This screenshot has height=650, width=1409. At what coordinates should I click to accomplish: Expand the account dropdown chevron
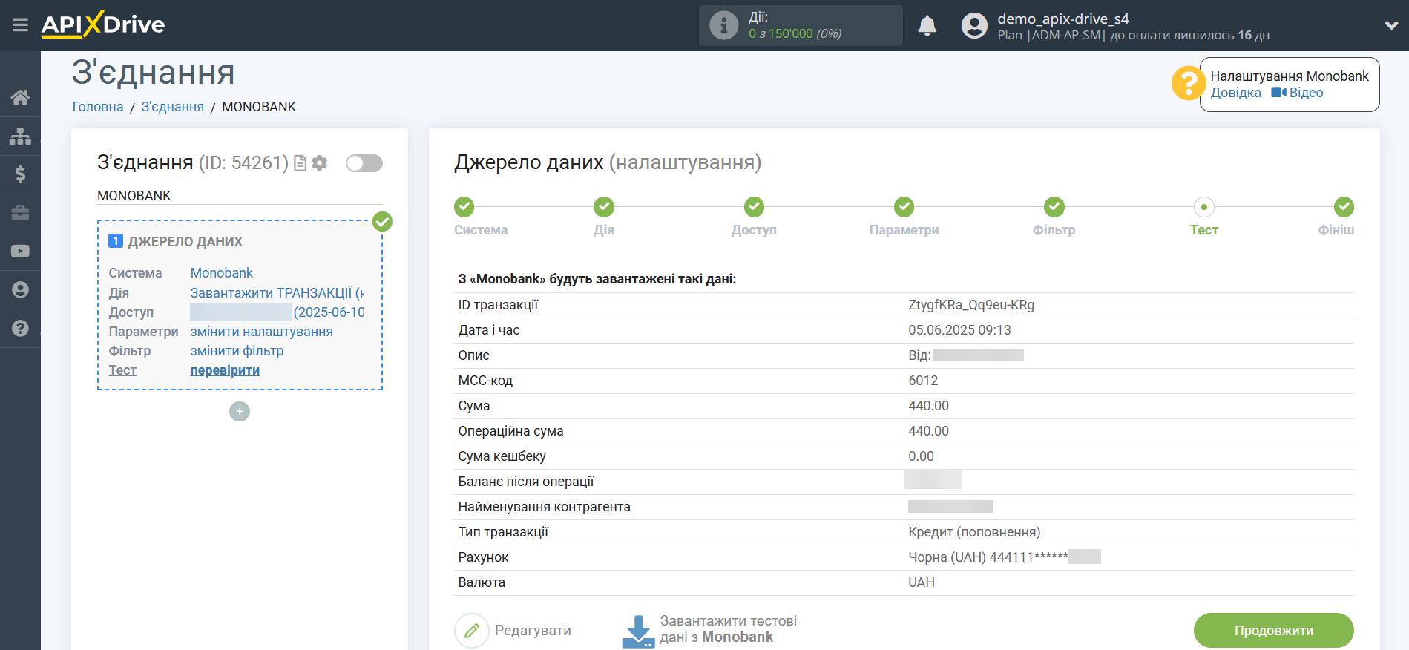(1391, 25)
